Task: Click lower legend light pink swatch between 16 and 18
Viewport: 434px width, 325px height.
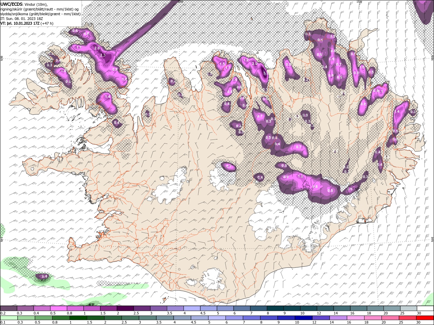Action: (x=356, y=318)
